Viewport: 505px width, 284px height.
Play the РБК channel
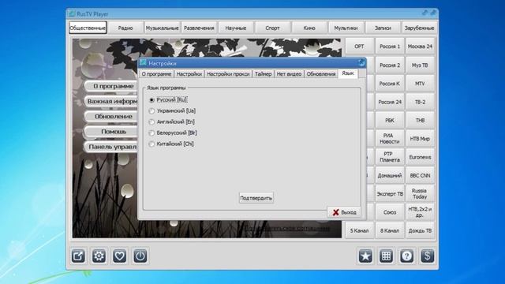[390, 120]
